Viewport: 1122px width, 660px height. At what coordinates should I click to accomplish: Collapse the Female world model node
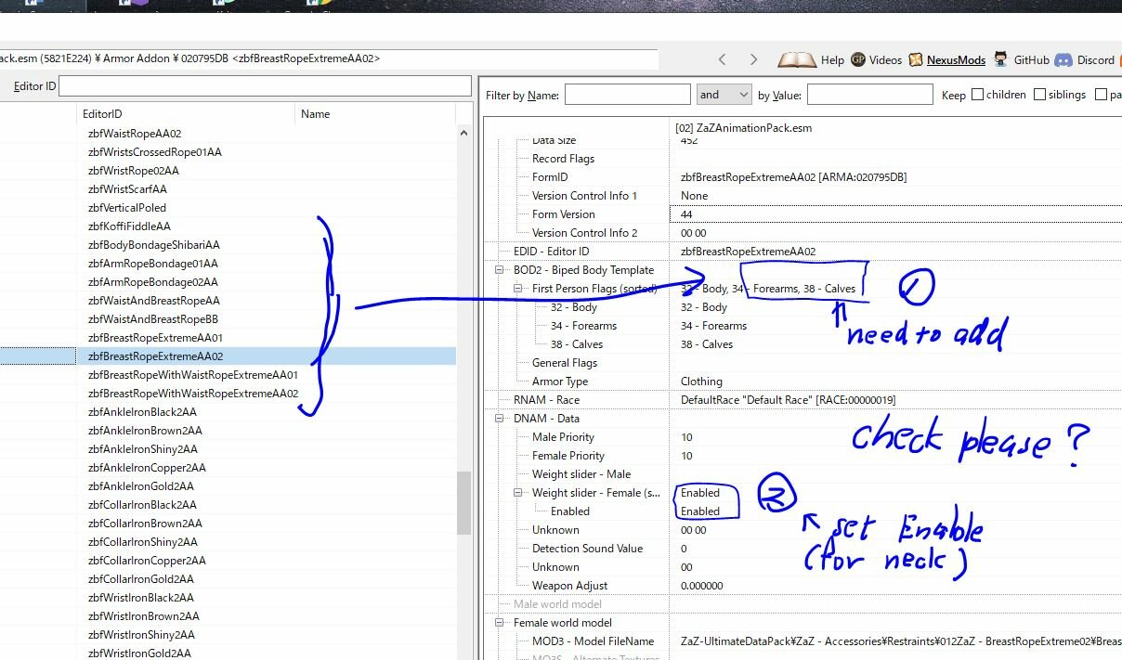pyautogui.click(x=502, y=623)
